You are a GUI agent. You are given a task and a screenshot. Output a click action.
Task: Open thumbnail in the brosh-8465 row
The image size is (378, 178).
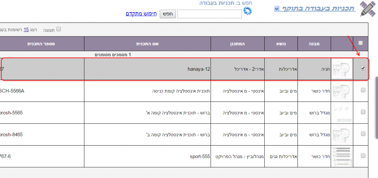pos(342,135)
